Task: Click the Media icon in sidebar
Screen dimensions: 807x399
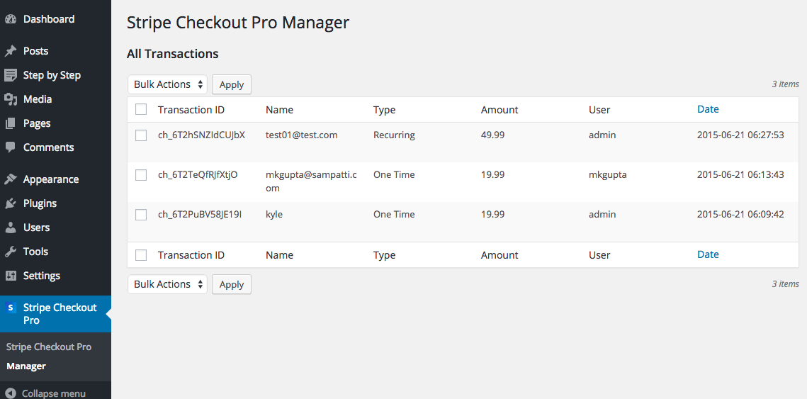Action: pyautogui.click(x=11, y=99)
